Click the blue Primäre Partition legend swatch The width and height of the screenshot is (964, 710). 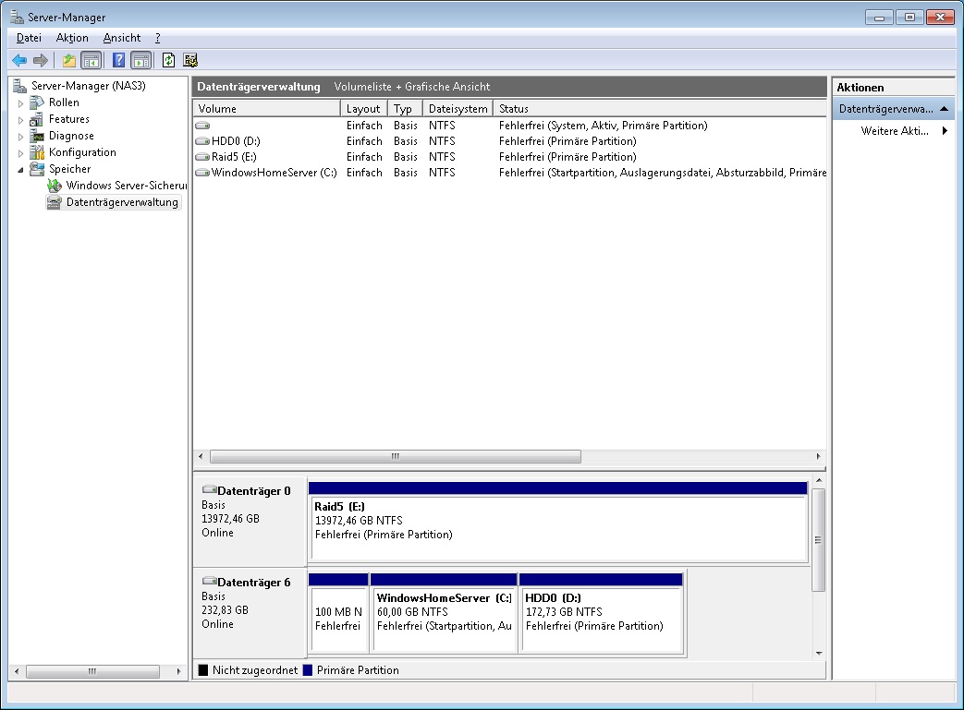(308, 670)
